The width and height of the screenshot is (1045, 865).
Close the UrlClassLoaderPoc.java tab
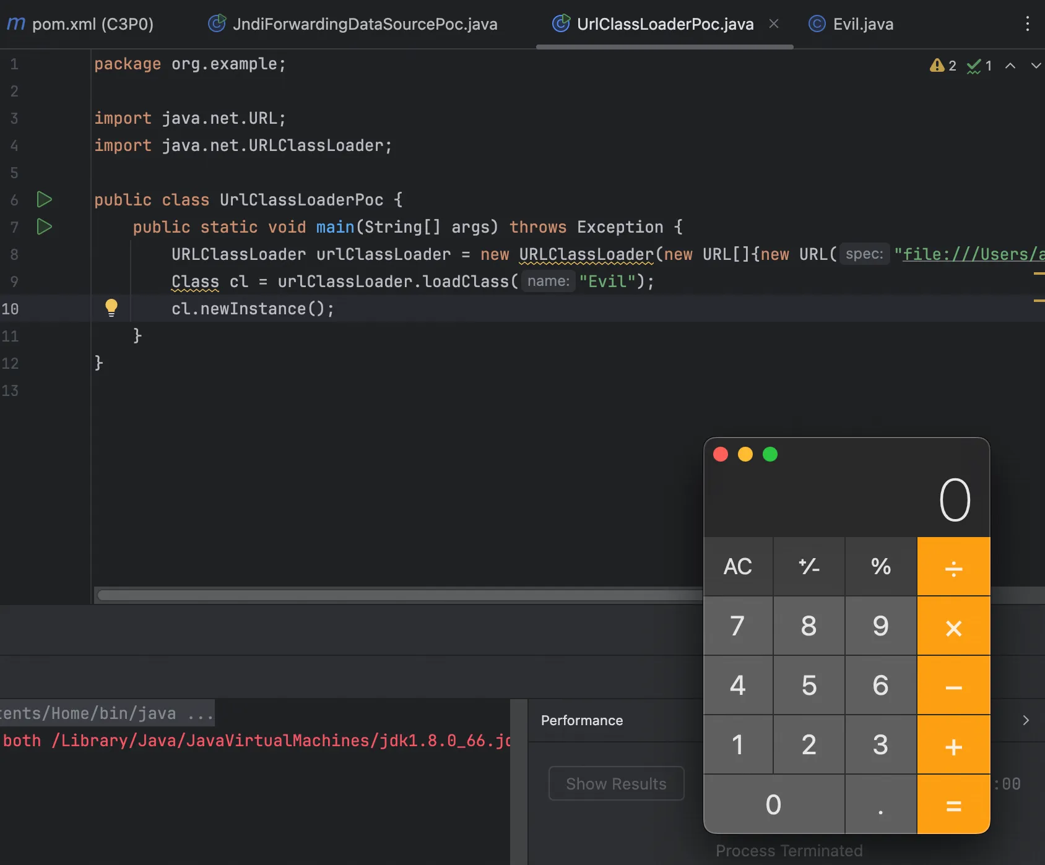pos(774,24)
